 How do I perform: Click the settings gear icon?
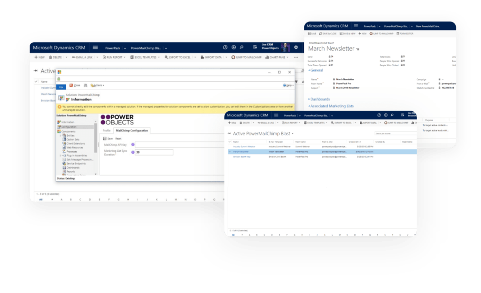(295, 47)
